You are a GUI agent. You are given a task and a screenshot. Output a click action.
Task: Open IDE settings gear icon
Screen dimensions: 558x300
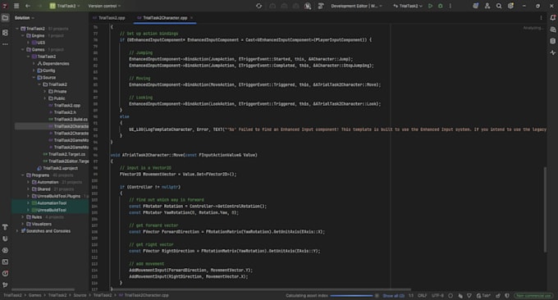(510, 6)
